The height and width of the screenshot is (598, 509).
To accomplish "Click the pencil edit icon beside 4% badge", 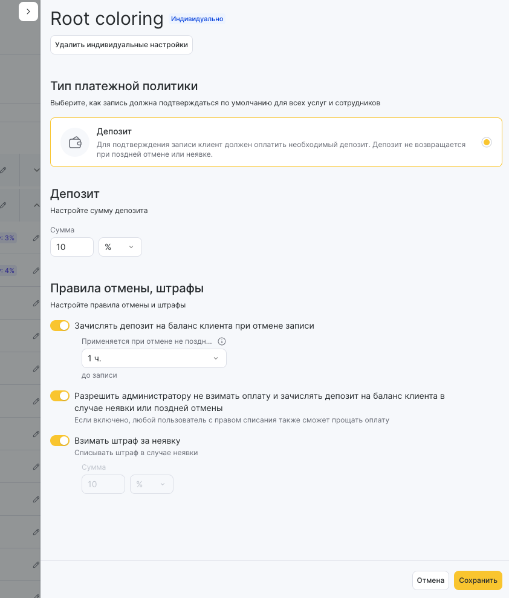I will (x=36, y=271).
